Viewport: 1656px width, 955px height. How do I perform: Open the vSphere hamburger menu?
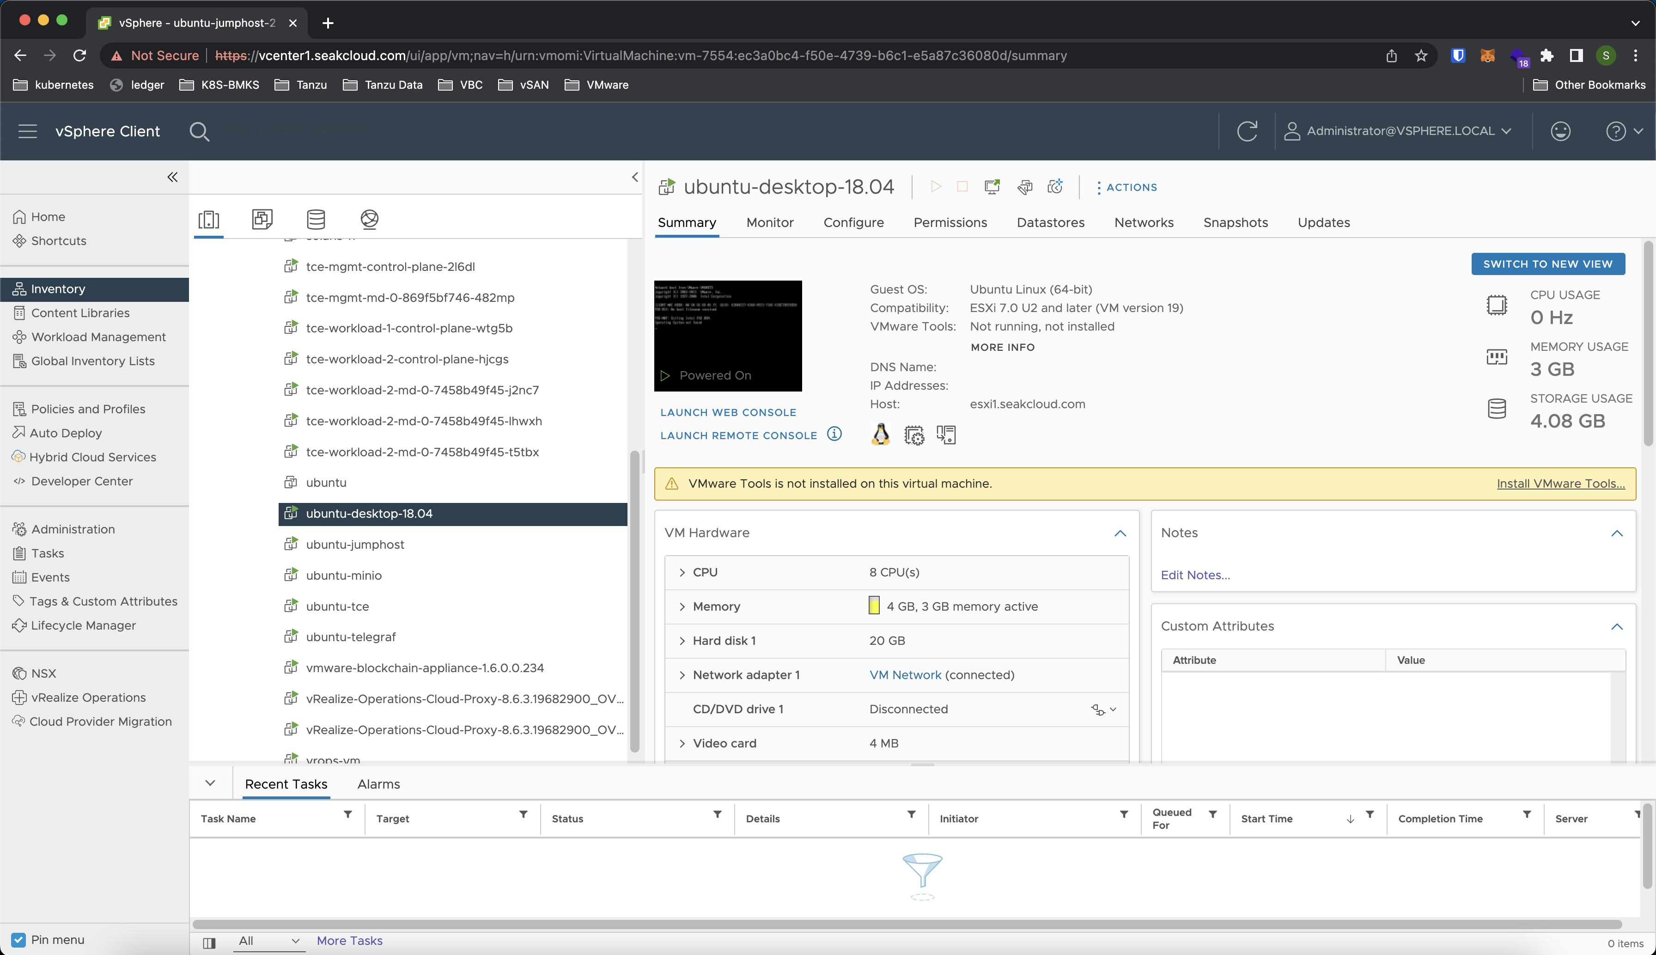[28, 131]
